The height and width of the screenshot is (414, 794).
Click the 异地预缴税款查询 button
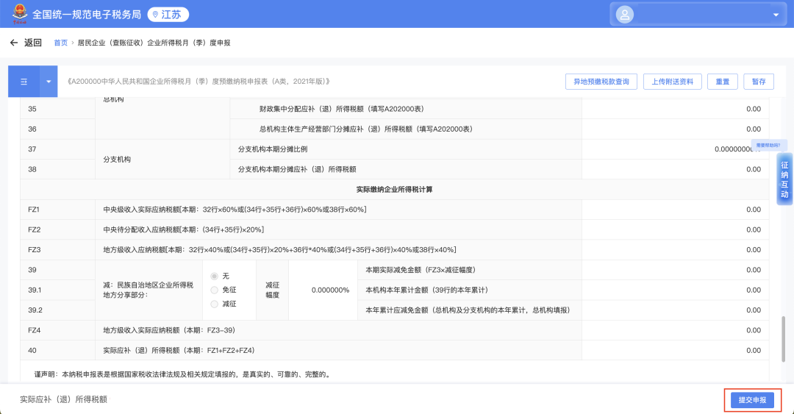(601, 82)
